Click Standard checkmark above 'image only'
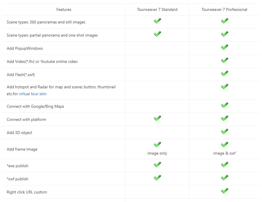Viewport: 262px width, 202px height. pos(157,145)
